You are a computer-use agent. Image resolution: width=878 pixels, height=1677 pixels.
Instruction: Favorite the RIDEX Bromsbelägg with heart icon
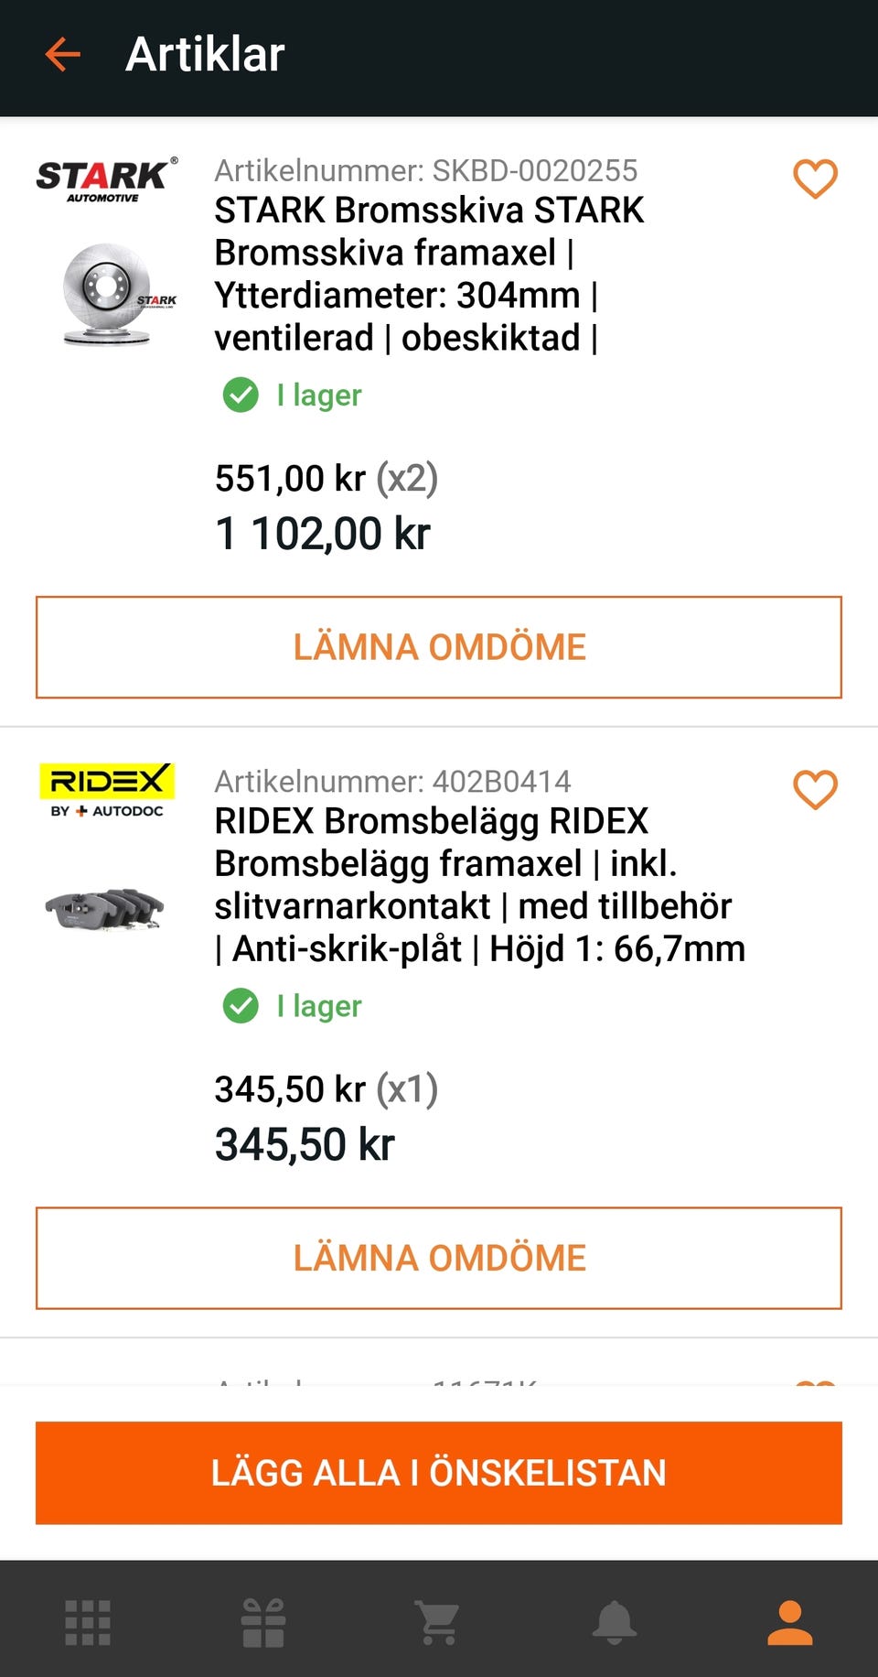tap(815, 789)
